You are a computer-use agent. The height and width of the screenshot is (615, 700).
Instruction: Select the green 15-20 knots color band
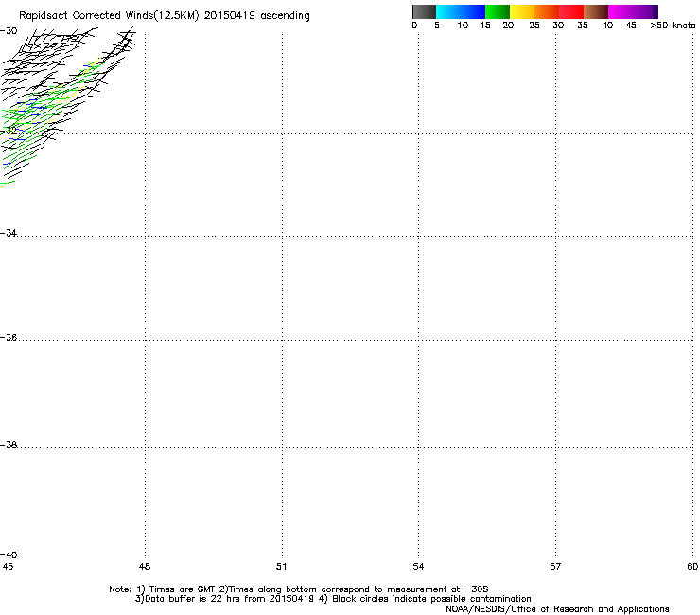[498, 11]
